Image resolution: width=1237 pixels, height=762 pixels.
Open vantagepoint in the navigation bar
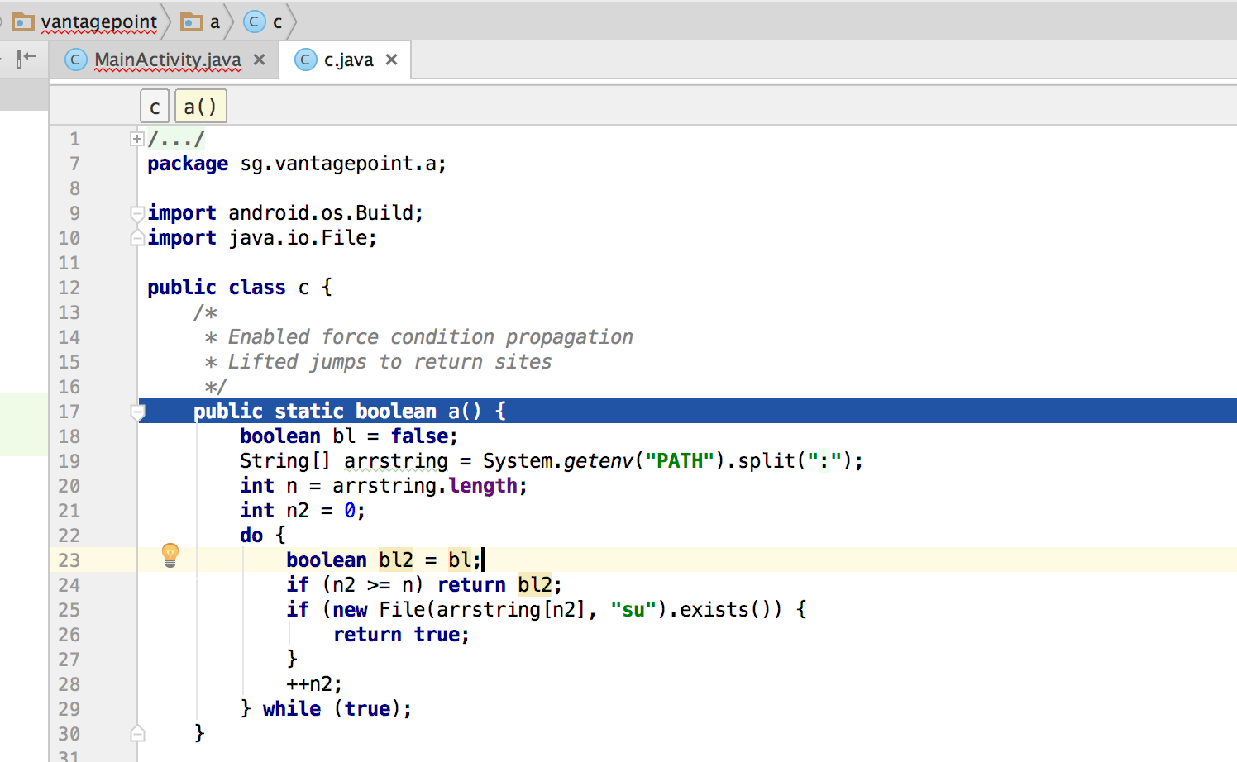pyautogui.click(x=98, y=21)
